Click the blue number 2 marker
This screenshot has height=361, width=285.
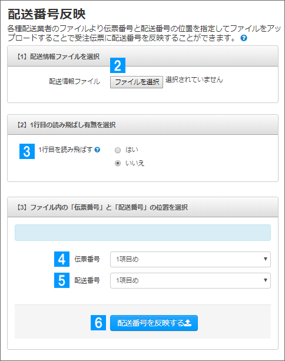(118, 65)
